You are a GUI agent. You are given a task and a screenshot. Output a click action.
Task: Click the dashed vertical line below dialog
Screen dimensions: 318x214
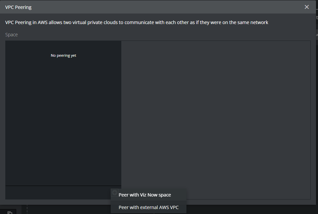(27, 210)
